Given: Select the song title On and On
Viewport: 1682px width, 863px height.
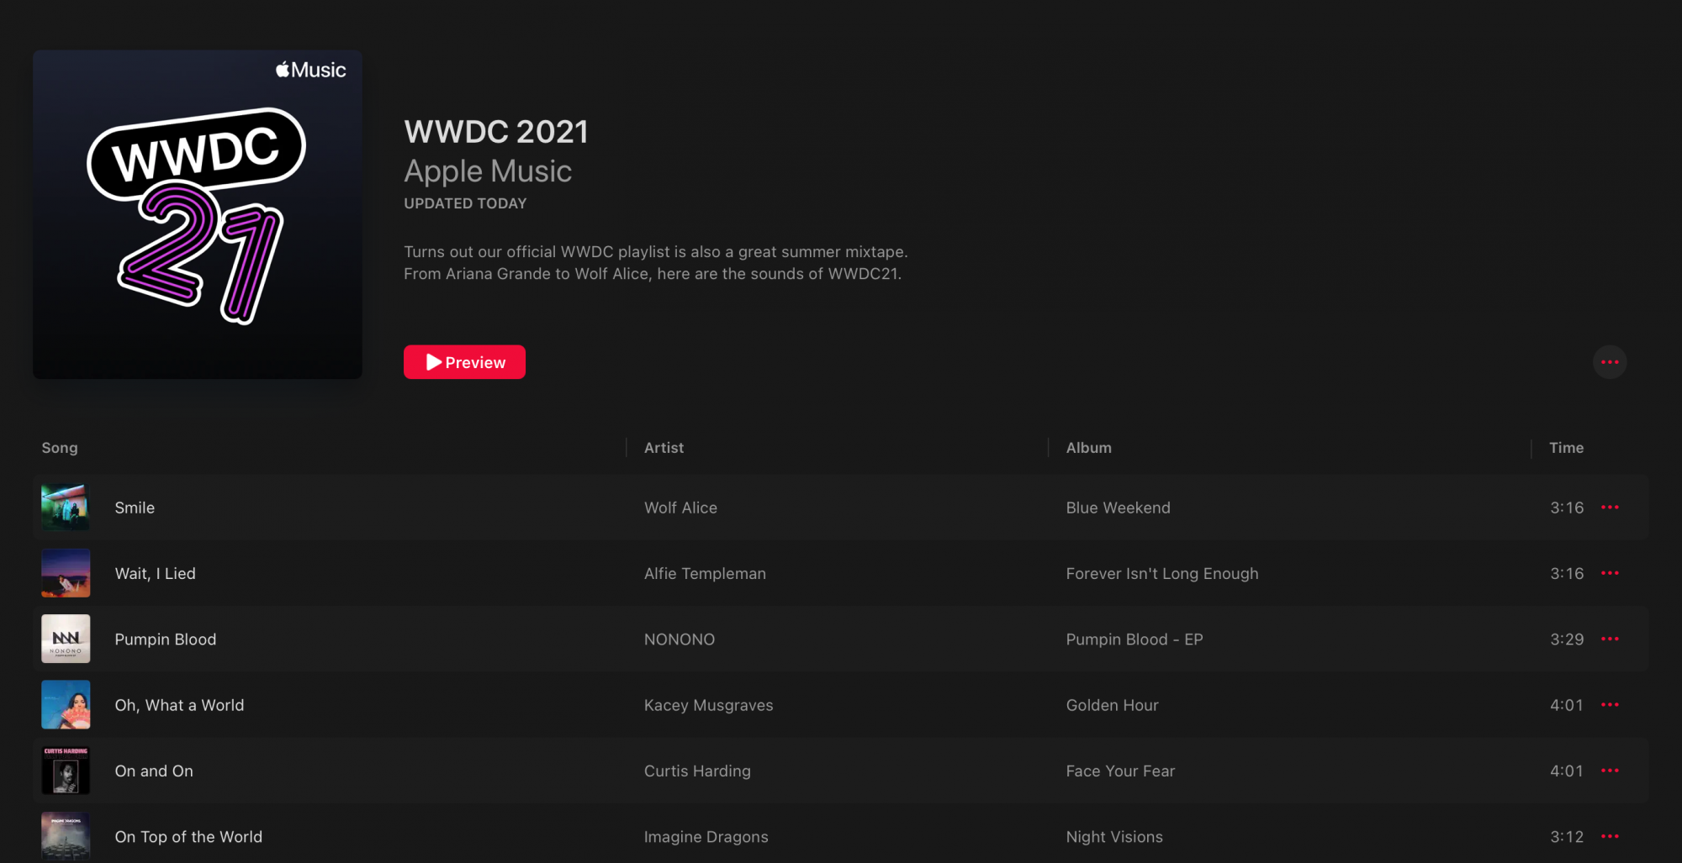Looking at the screenshot, I should pyautogui.click(x=154, y=771).
